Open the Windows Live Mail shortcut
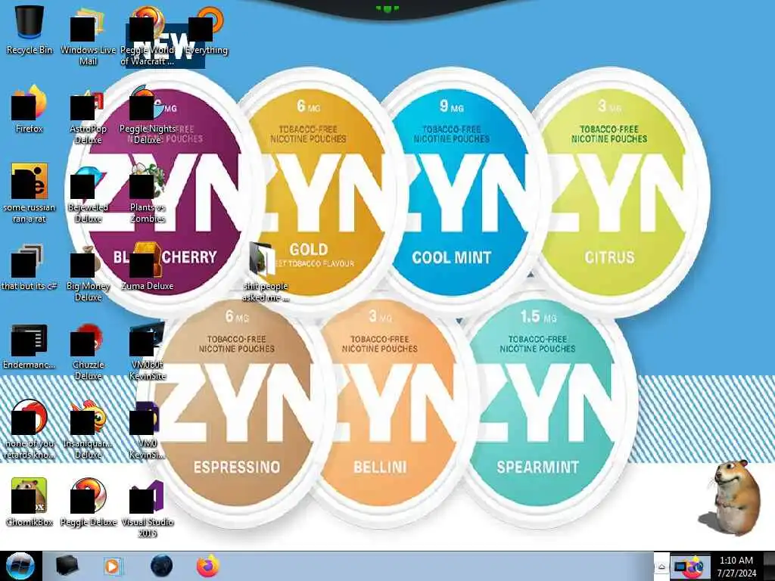Image resolution: width=775 pixels, height=581 pixels. pos(88,36)
